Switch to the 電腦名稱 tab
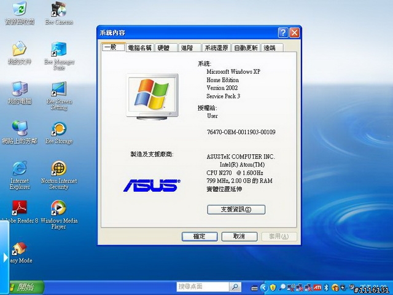This screenshot has height=295, width=393. [140, 48]
